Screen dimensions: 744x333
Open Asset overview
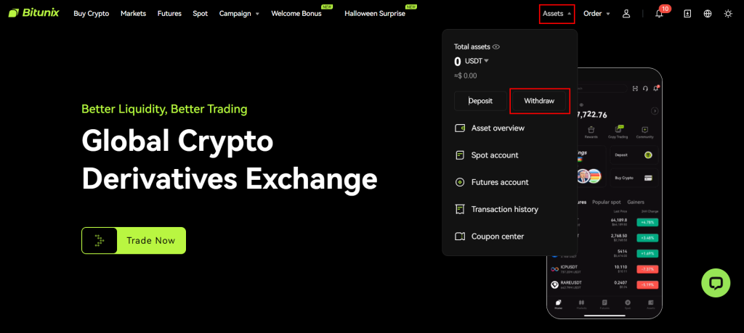(490, 128)
